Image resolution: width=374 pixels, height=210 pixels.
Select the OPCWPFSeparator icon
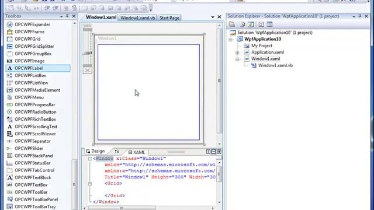point(9,141)
